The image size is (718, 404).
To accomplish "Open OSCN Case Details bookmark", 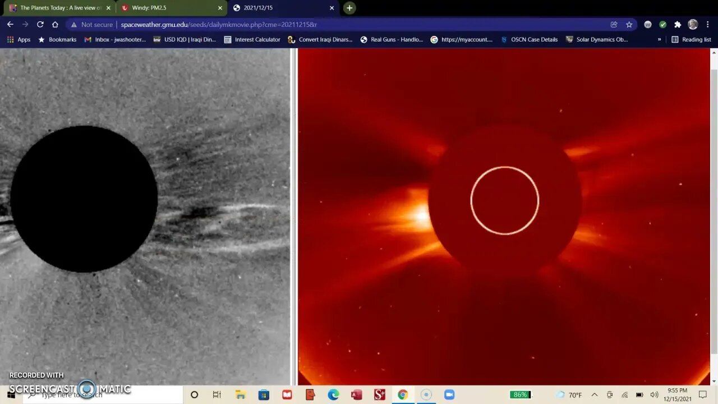I will 529,40.
